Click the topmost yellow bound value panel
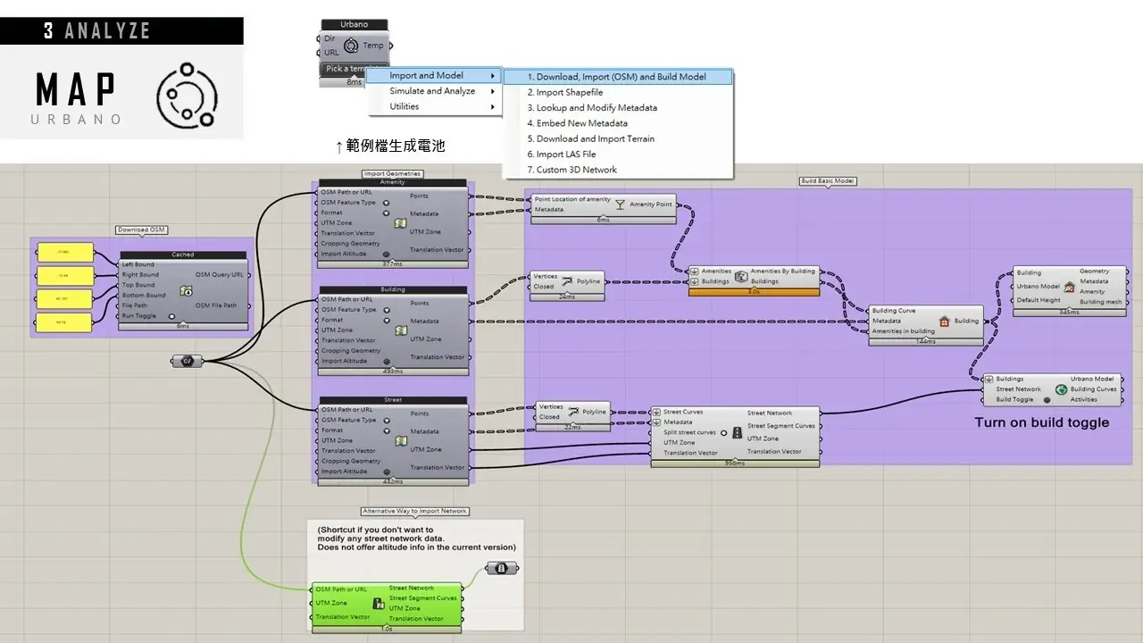1143x643 pixels. pos(64,253)
